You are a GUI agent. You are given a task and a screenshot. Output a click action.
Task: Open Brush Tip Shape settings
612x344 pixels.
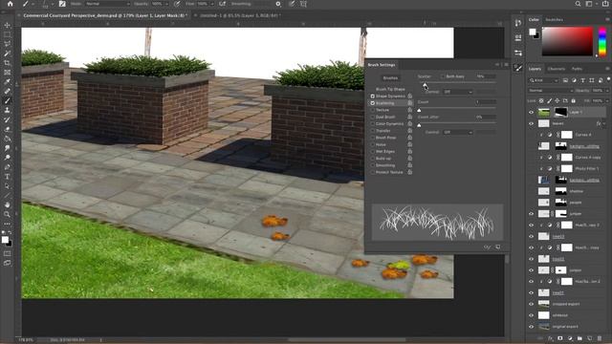point(390,89)
